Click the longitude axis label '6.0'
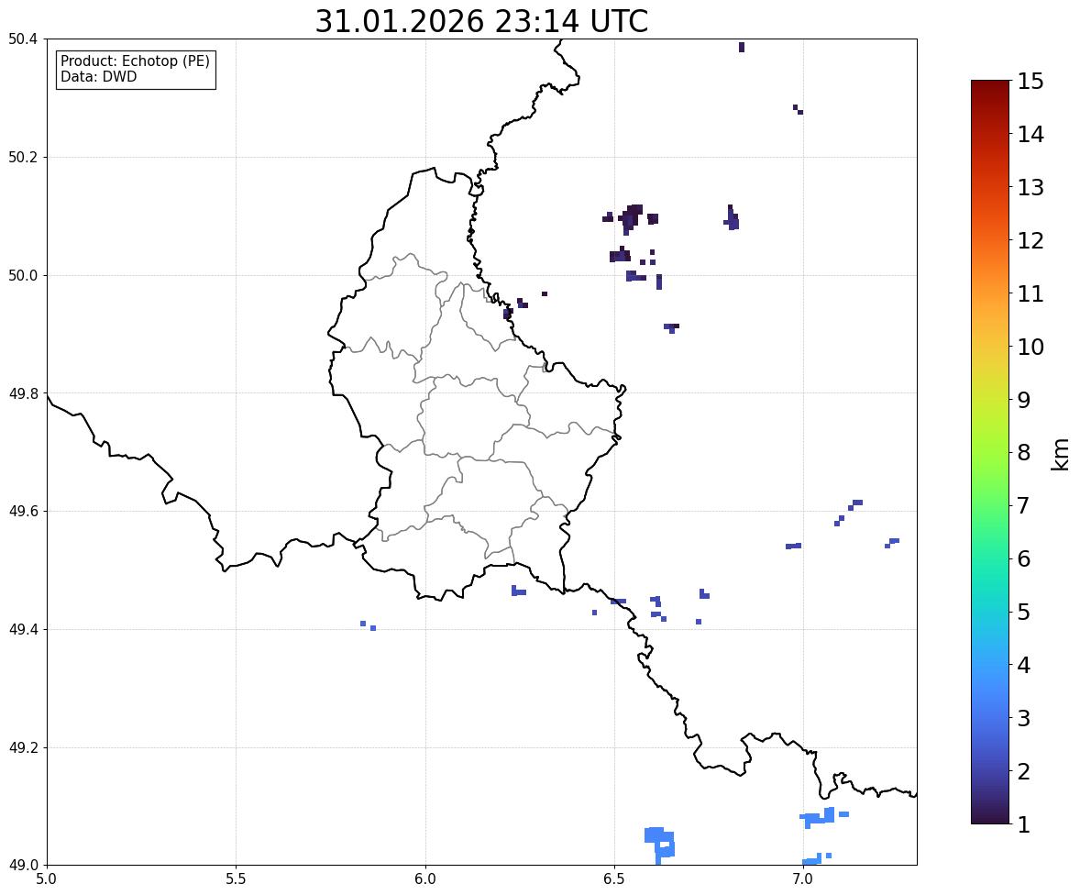The height and width of the screenshot is (895, 1080). (425, 879)
